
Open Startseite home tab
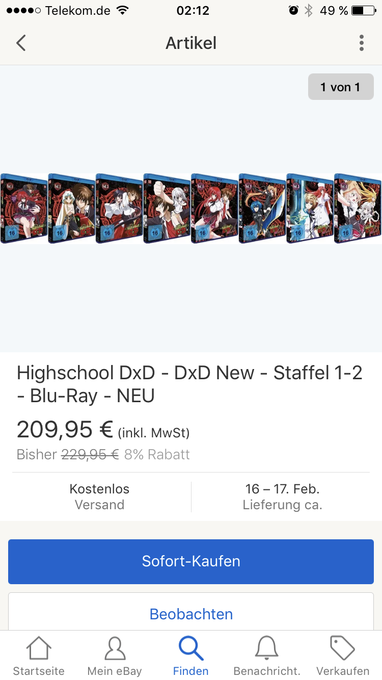[39, 656]
